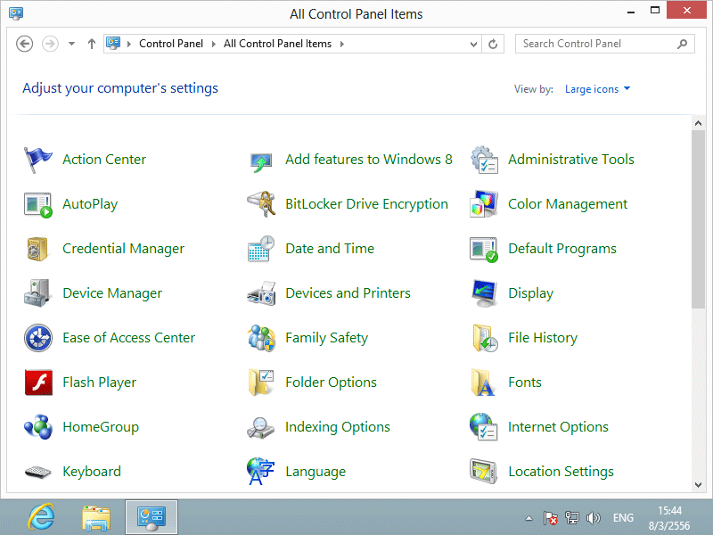Viewport: 713px width, 535px height.
Task: Open the Internet Options globe icon
Action: (484, 427)
